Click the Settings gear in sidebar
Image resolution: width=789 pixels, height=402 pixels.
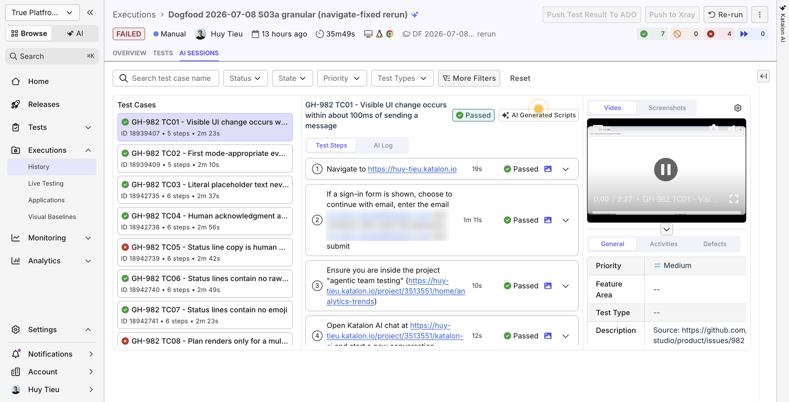16,329
